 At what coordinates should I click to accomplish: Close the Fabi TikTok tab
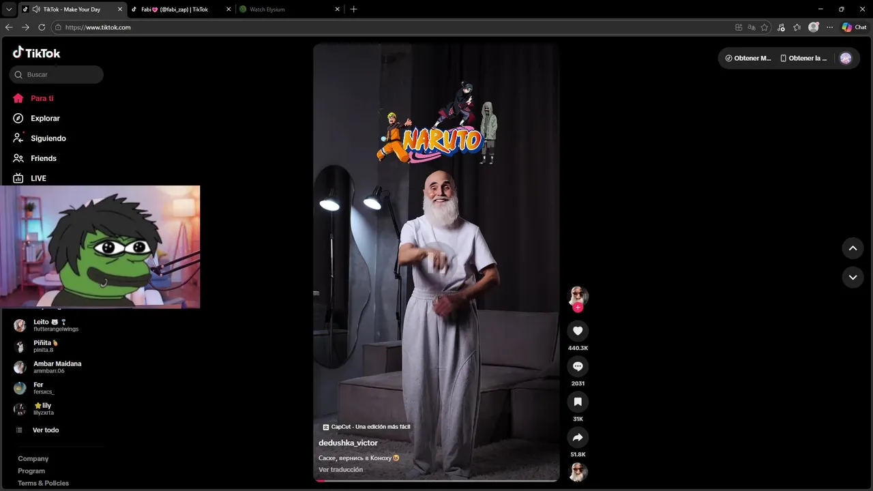tap(229, 10)
